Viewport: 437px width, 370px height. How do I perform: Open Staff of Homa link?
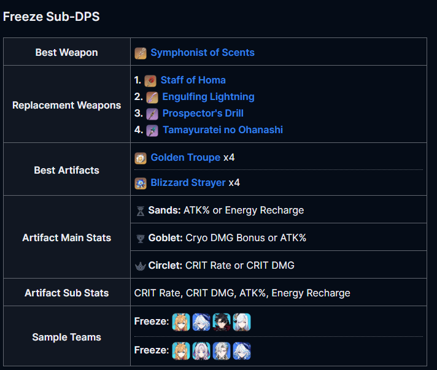point(193,80)
